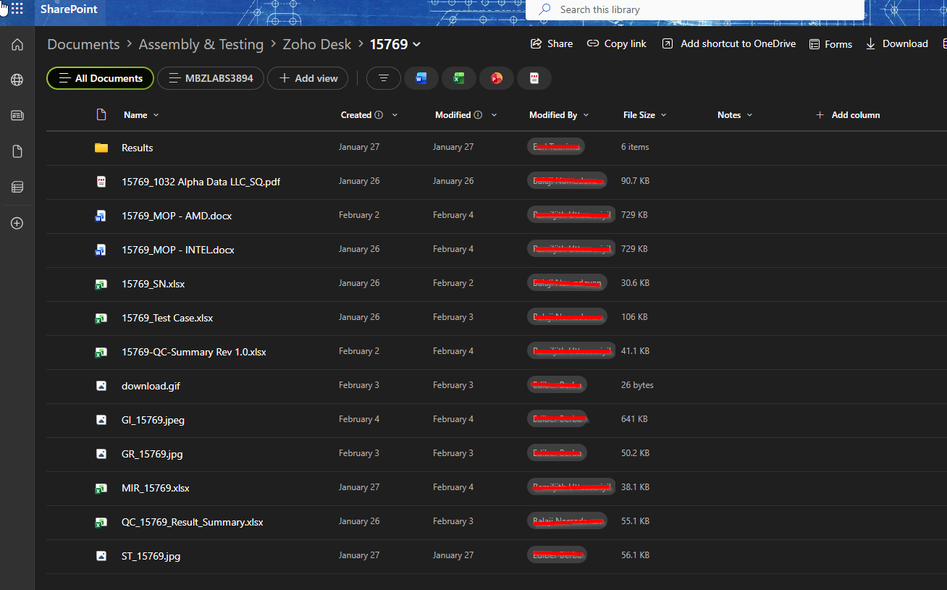Click the Word file type filter icon
The width and height of the screenshot is (947, 590).
(x=421, y=78)
